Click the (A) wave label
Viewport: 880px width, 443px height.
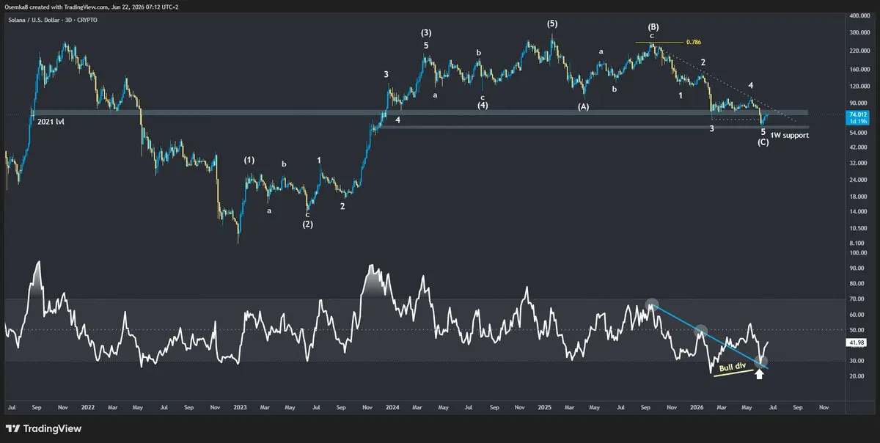pyautogui.click(x=583, y=106)
